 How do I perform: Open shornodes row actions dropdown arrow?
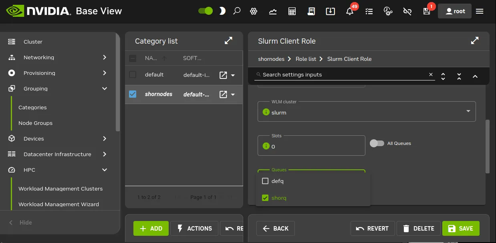[x=233, y=95]
